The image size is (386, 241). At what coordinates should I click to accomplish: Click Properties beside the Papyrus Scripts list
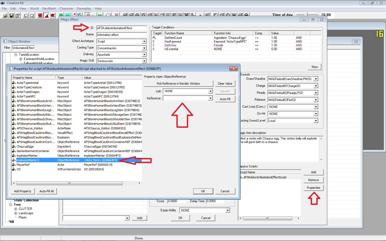(314, 188)
